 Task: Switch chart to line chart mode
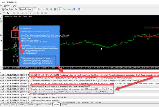(x=43, y=9)
